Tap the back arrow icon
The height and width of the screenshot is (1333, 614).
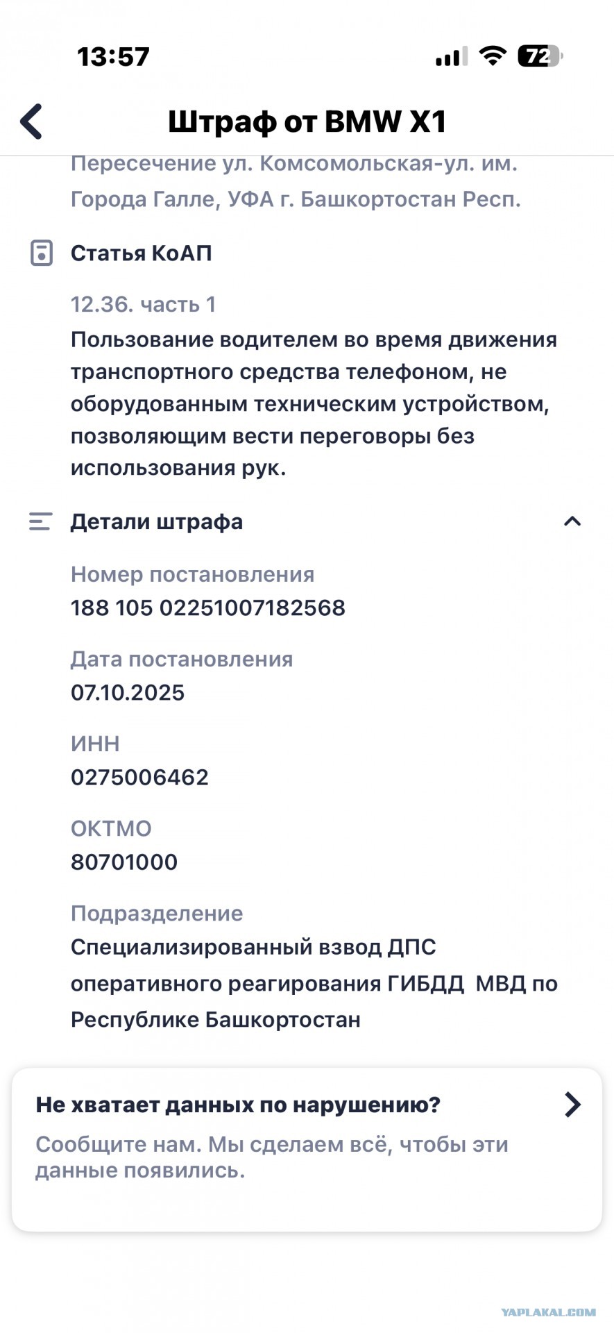point(32,121)
